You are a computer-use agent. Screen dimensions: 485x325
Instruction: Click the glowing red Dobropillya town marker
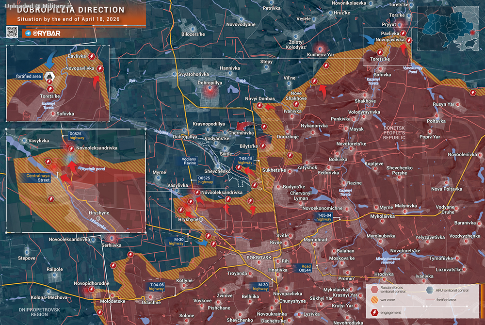[210, 89]
